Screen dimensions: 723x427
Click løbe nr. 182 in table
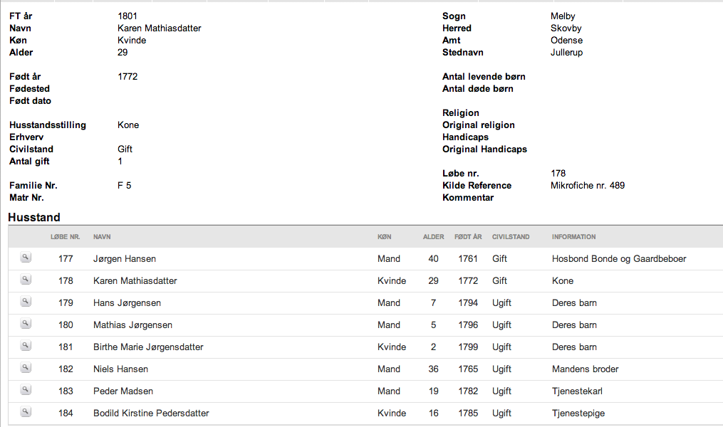point(66,369)
